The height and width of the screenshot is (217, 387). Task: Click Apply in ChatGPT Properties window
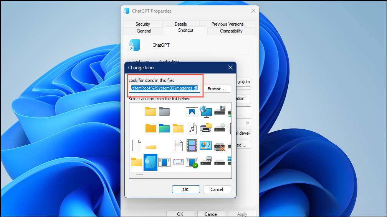(x=242, y=214)
